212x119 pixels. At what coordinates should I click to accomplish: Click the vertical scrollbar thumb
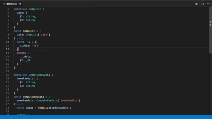tap(210, 30)
